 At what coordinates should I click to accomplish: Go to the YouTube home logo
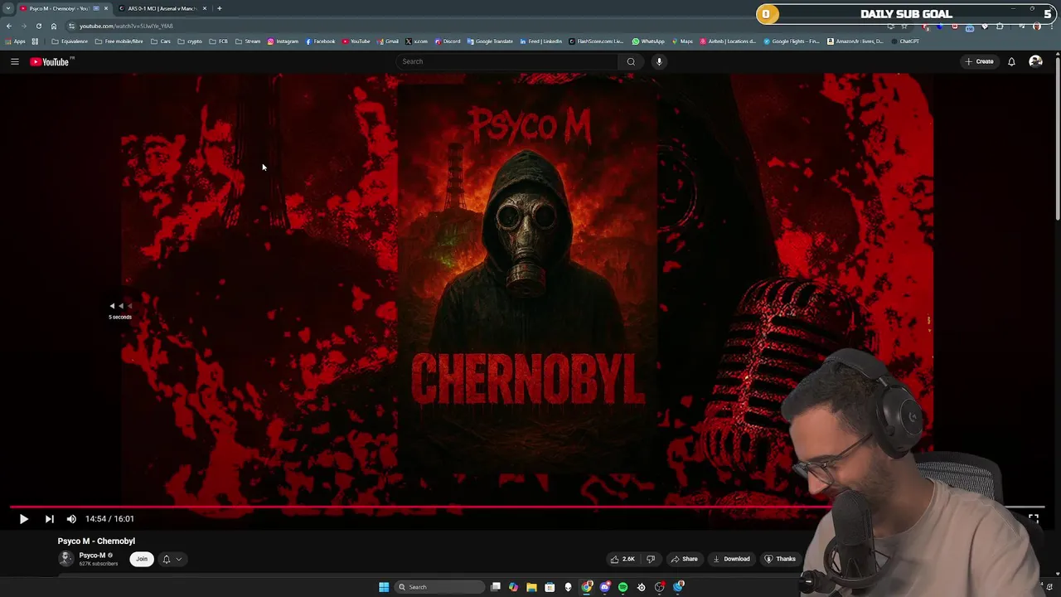click(x=51, y=61)
